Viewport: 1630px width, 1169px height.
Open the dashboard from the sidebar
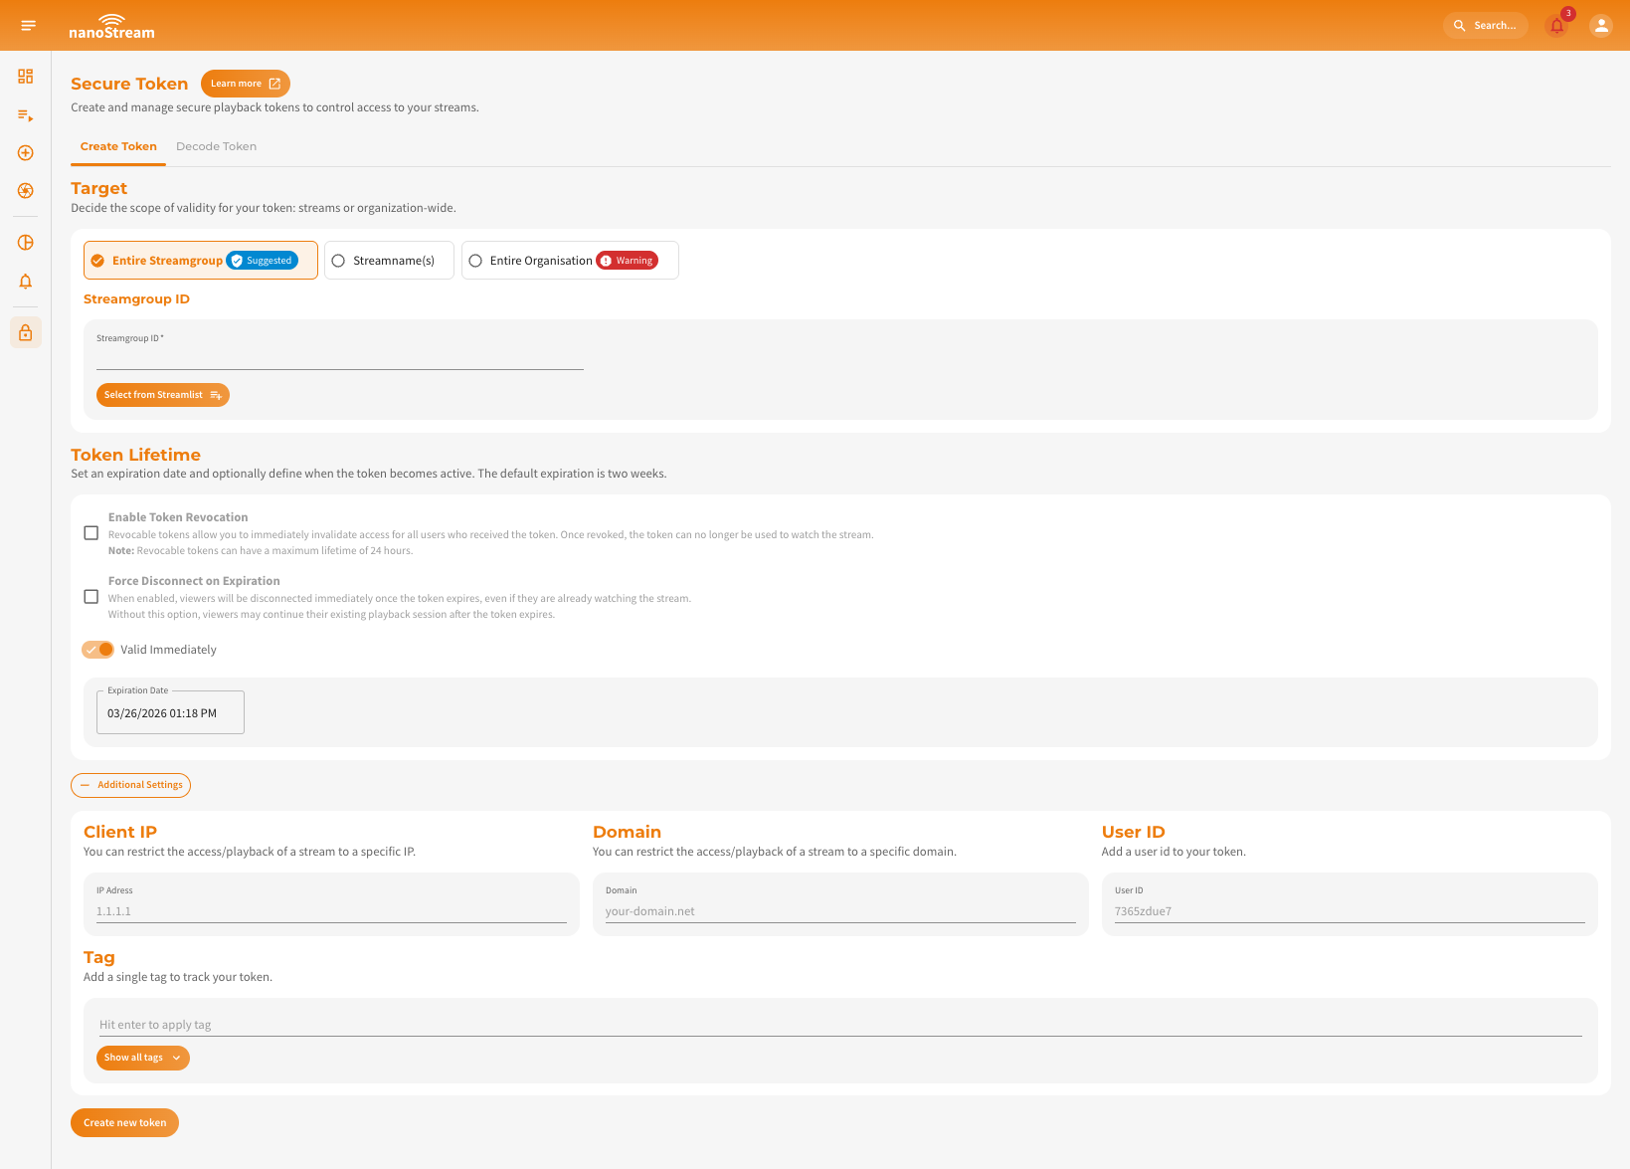(25, 76)
